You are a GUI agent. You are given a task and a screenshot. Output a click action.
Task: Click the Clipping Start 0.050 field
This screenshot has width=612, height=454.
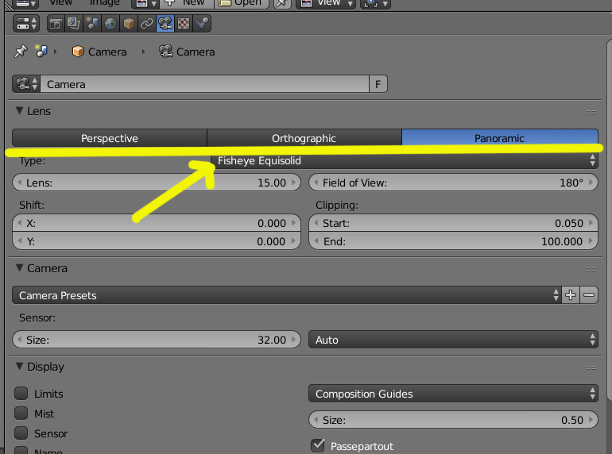point(453,223)
